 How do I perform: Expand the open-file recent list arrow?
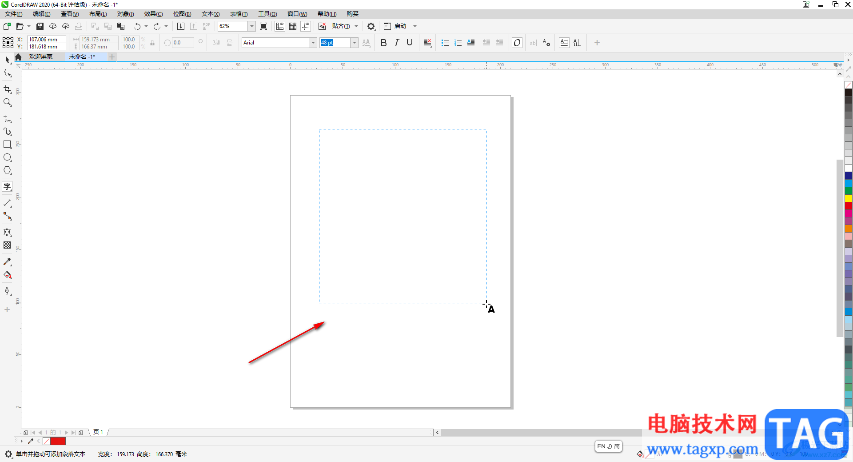tap(29, 26)
